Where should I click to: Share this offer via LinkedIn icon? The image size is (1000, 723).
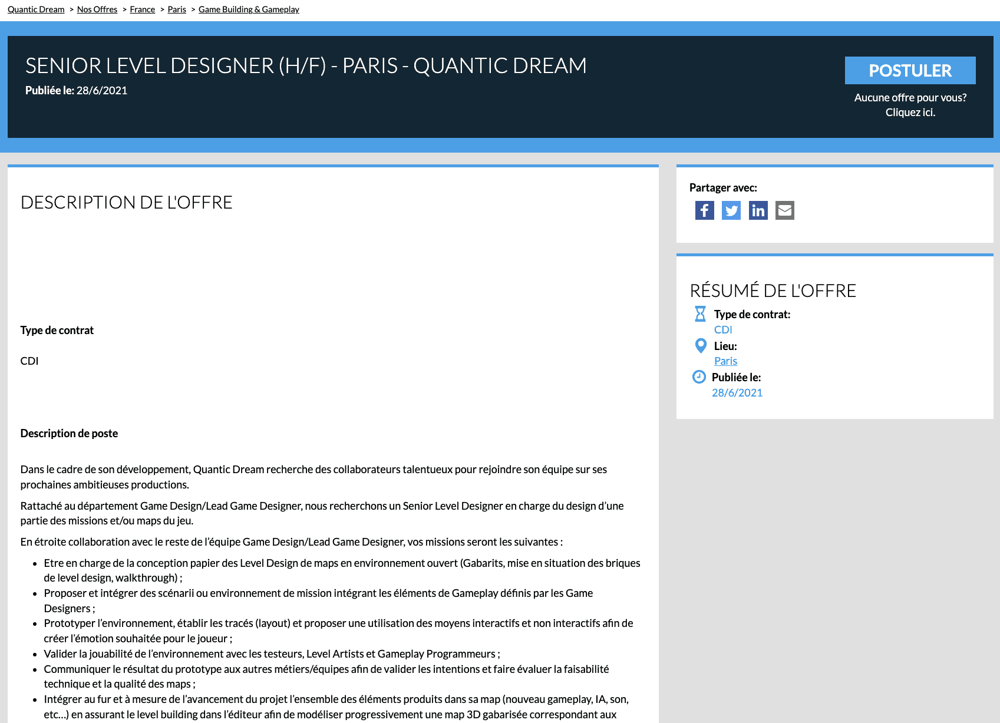pyautogui.click(x=758, y=210)
